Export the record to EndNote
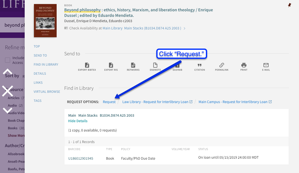This screenshot has width=299, height=173. (x=155, y=65)
